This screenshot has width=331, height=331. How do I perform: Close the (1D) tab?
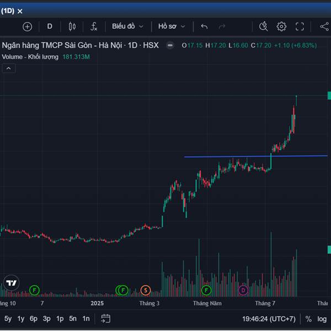pyautogui.click(x=20, y=11)
